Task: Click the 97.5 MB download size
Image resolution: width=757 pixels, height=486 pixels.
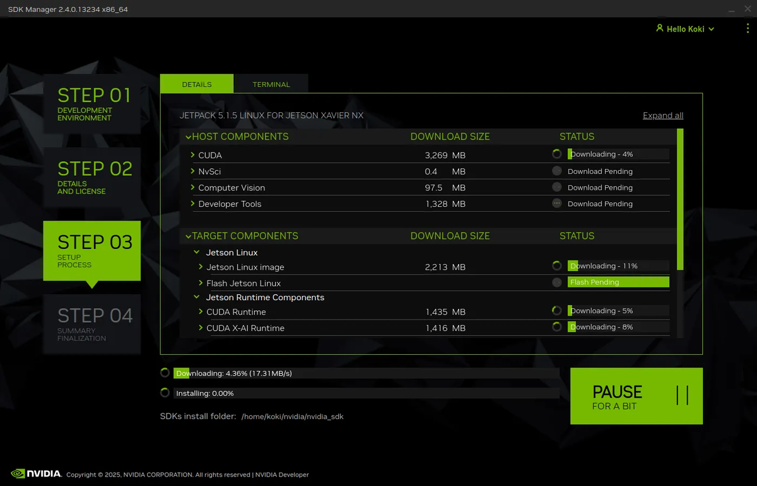Action: (445, 188)
